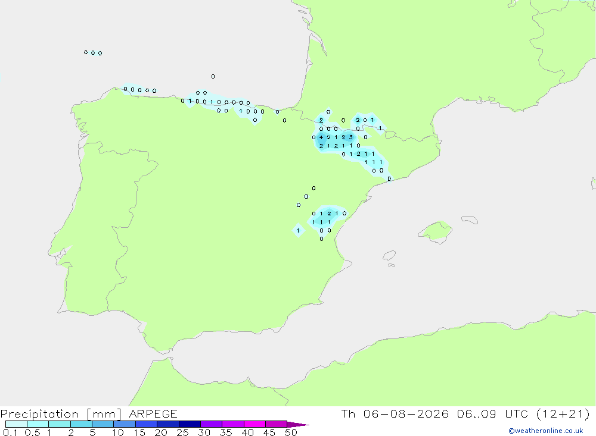
Task: Click the Mallorca island on the map
Action: pyautogui.click(x=436, y=231)
